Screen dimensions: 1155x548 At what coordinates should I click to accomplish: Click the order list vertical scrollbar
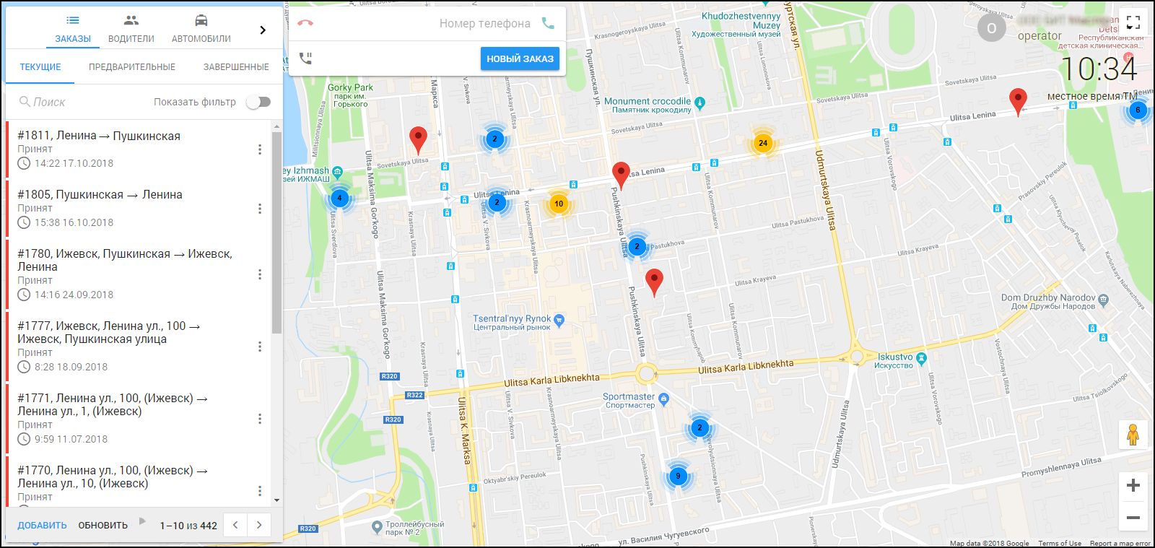tap(276, 231)
